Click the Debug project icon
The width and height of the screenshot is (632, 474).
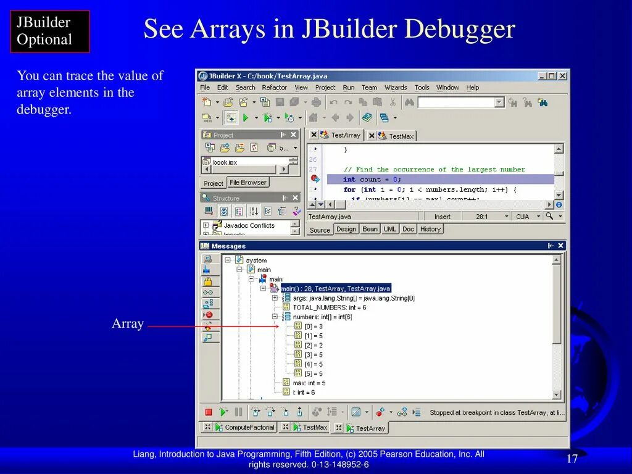click(x=267, y=118)
